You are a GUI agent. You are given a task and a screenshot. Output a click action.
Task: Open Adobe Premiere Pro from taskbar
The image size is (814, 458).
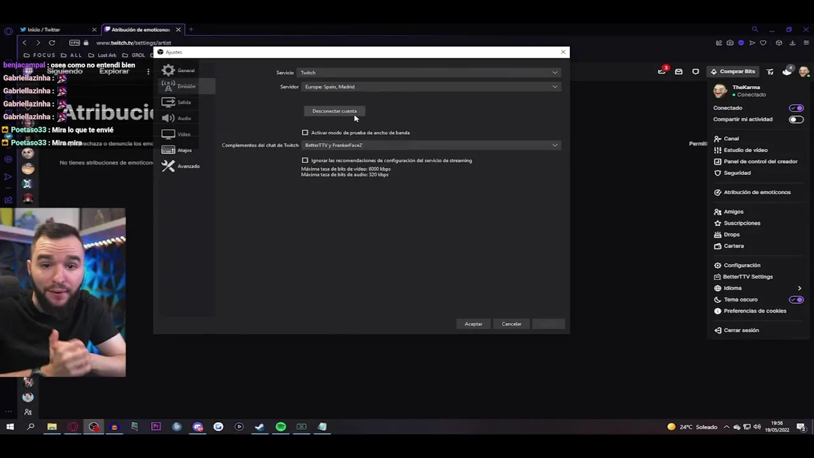point(156,427)
